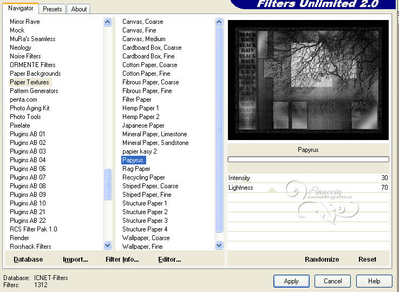This screenshot has height=292, width=399.
Task: Select the Structure Paper 1 filter
Action: (x=145, y=203)
